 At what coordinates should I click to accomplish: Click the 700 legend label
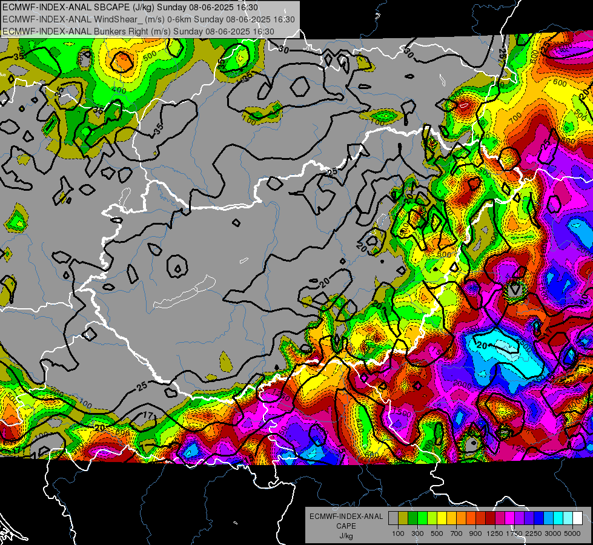point(457,533)
